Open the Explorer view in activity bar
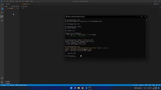The height and width of the screenshot is (90, 161). coord(2,16)
